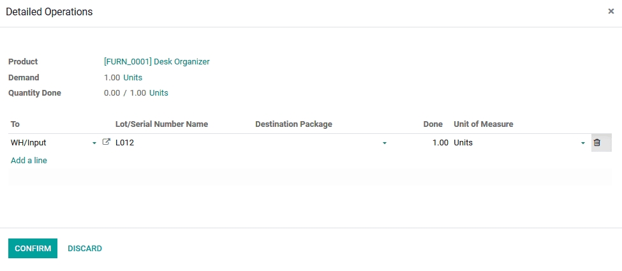The height and width of the screenshot is (271, 622).
Task: Click the Units link beside Demand
Action: pos(133,78)
